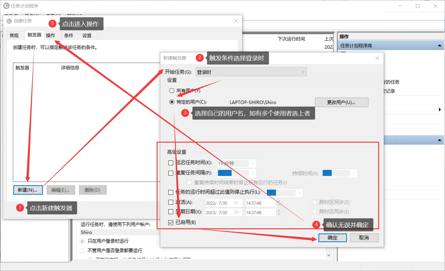Enable the 延迟任务时间 checkbox
Image resolution: width=445 pixels, height=271 pixels.
pos(171,163)
